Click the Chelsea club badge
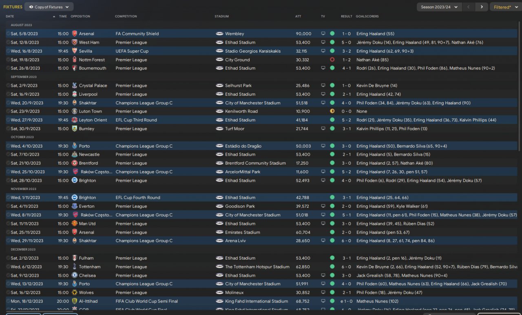 coord(75,275)
